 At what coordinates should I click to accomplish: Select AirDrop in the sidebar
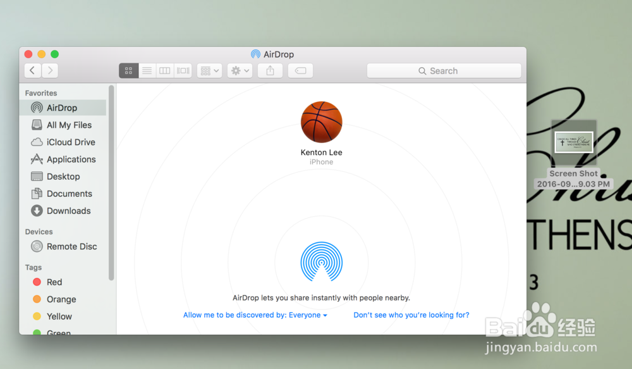click(x=63, y=108)
